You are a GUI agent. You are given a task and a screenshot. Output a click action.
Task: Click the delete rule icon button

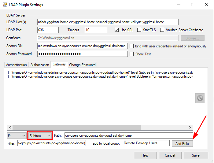(x=200, y=98)
